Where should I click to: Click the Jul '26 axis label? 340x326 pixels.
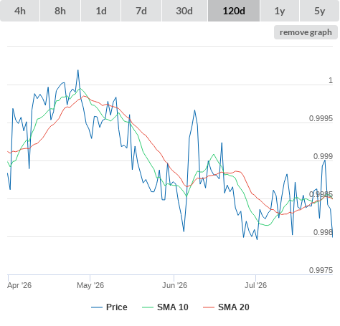(x=255, y=285)
